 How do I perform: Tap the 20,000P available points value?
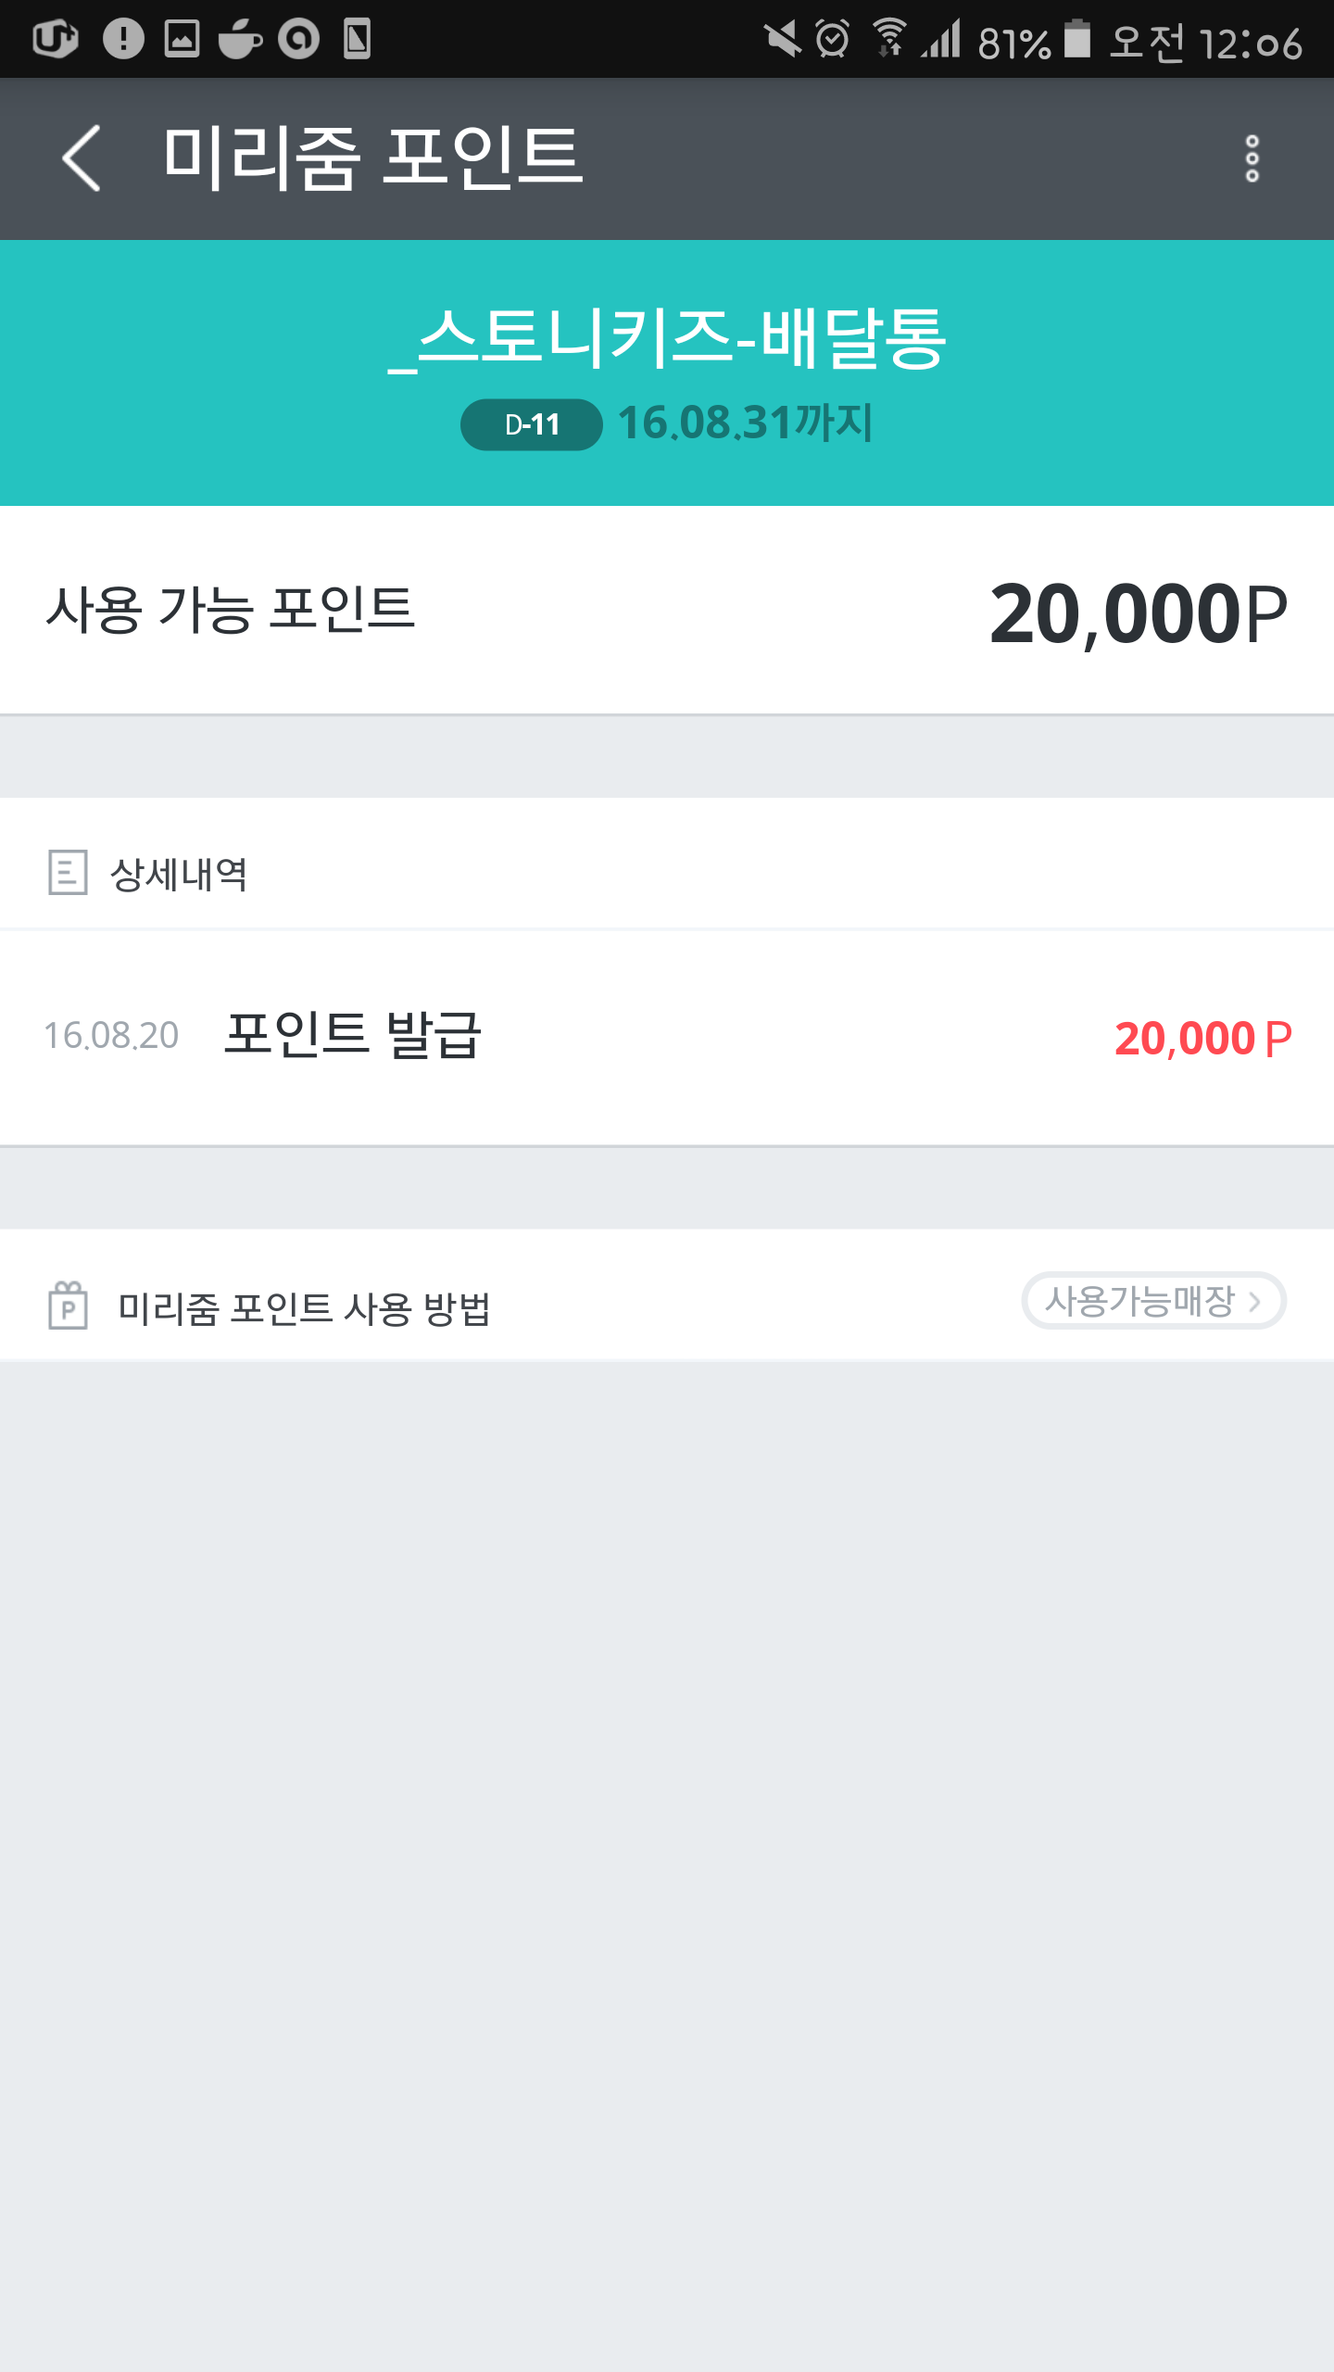pos(1138,613)
